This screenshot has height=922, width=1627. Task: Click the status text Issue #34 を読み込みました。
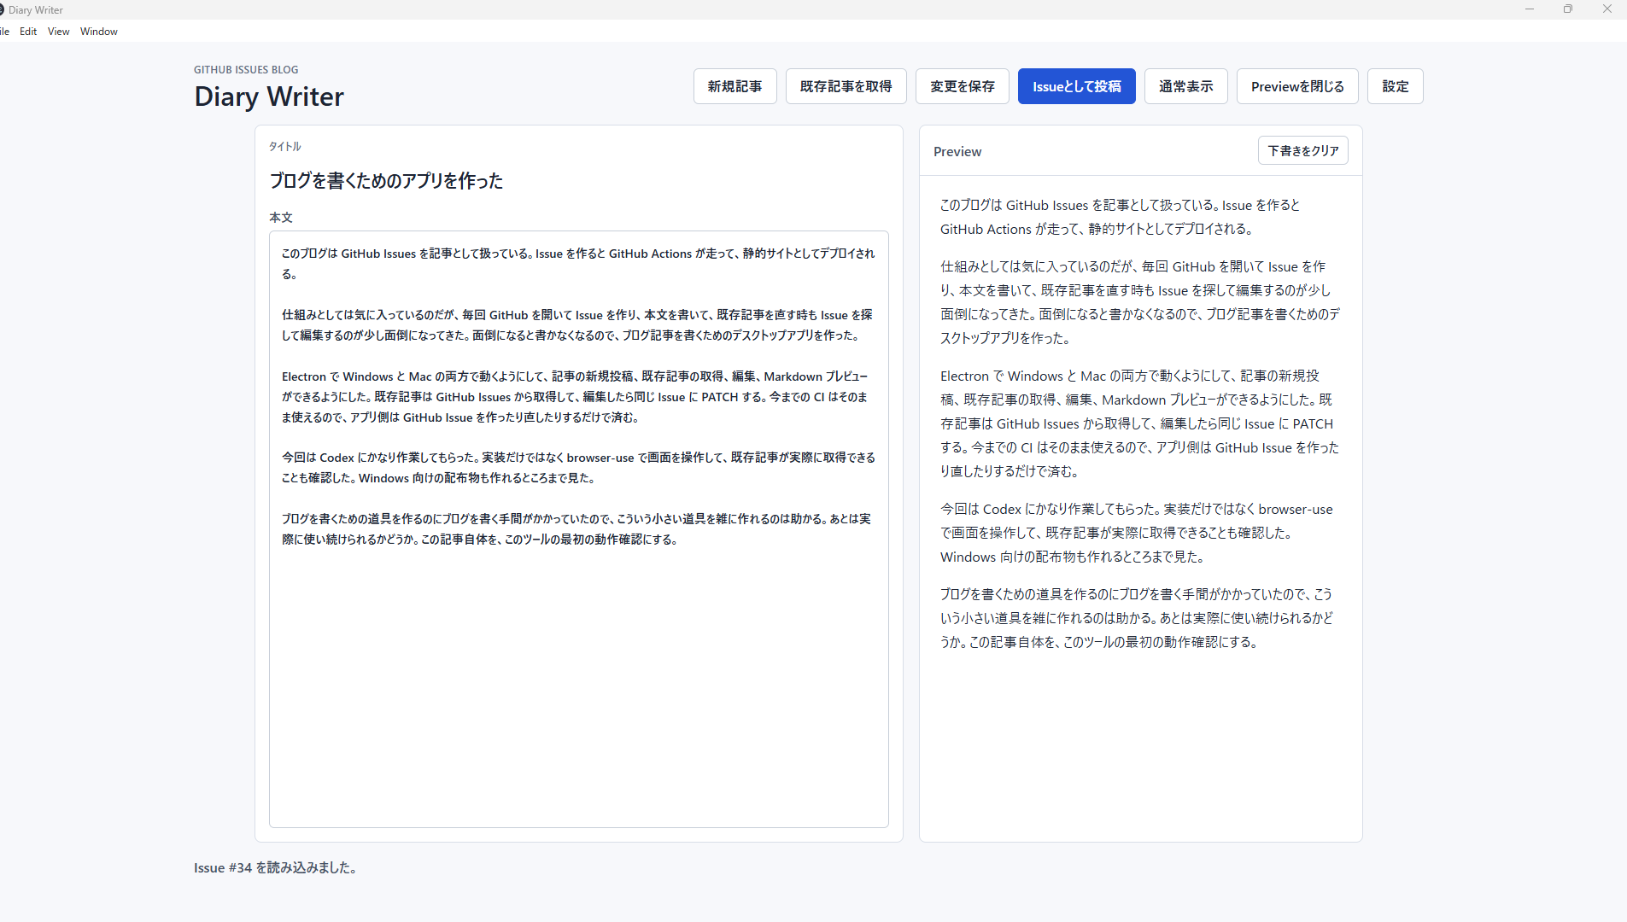pos(275,867)
